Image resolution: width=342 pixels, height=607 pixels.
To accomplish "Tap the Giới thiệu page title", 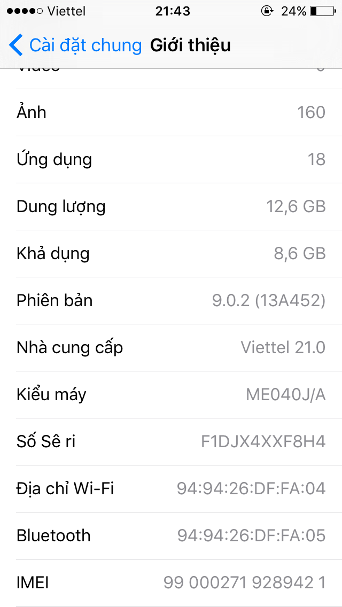I will point(190,45).
